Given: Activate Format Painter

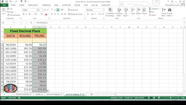Looking at the screenshot, I should (x=14, y=15).
